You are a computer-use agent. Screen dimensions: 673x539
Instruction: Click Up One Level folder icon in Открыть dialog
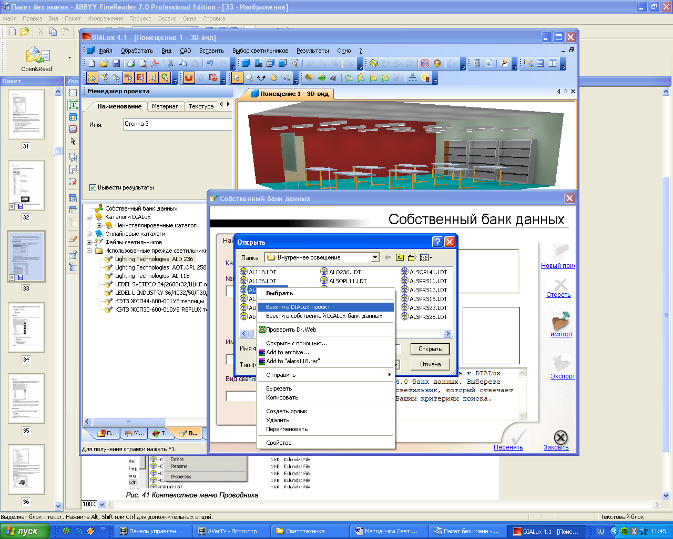[400, 257]
